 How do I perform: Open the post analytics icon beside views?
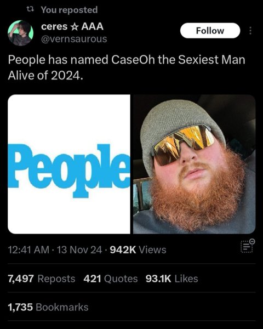pyautogui.click(x=248, y=246)
